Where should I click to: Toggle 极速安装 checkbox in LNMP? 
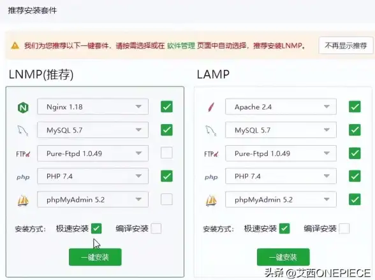click(x=96, y=228)
